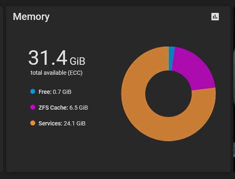The image size is (235, 179).
Task: Click the partially visible card on left edge
Action: (1, 89)
